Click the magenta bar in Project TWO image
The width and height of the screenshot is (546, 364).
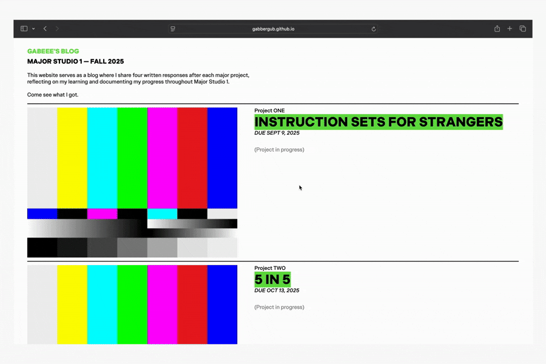162,305
